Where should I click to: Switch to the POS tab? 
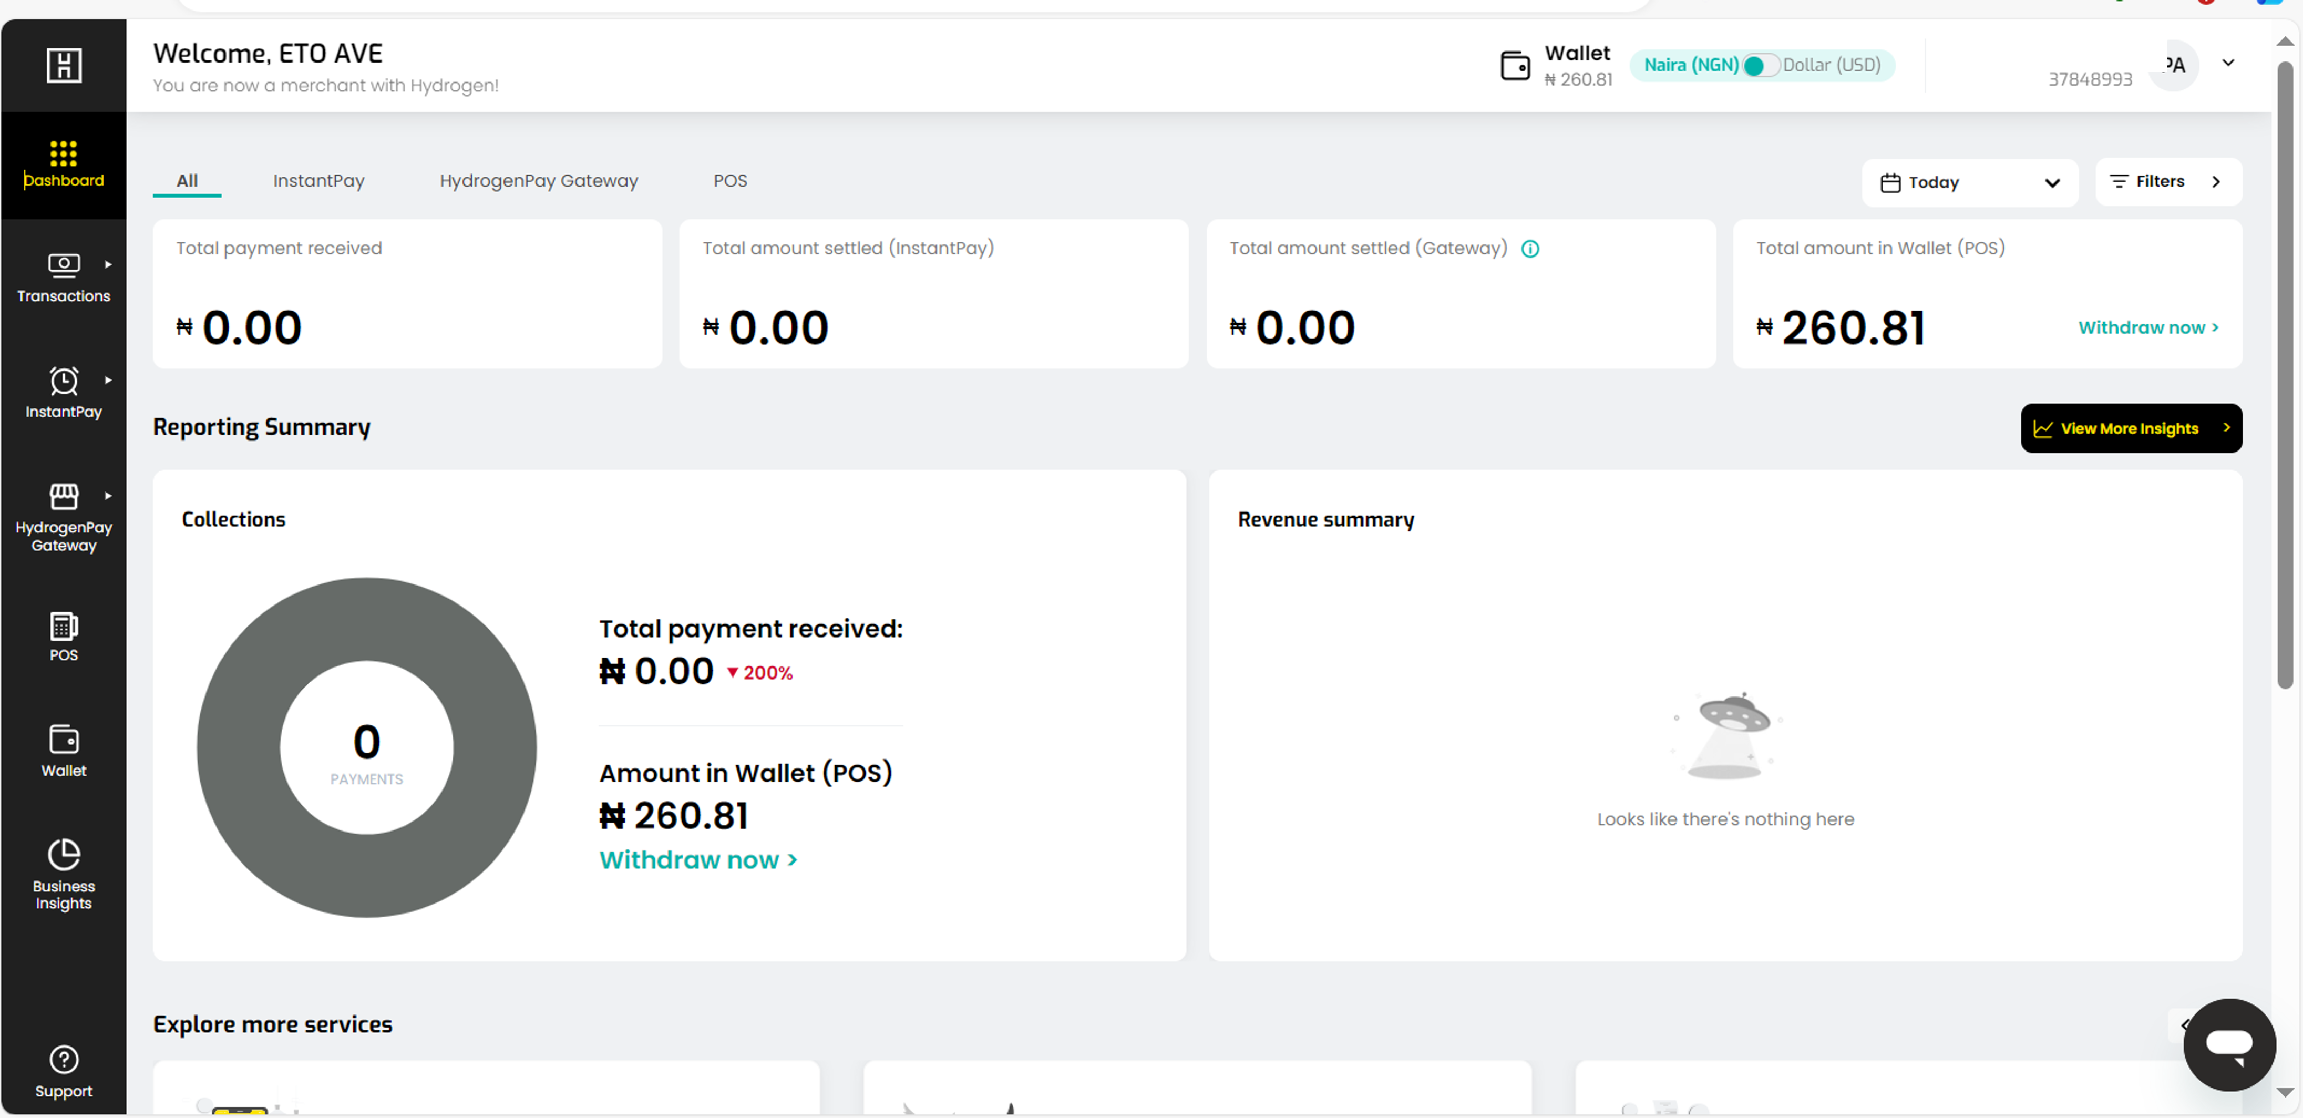(731, 180)
